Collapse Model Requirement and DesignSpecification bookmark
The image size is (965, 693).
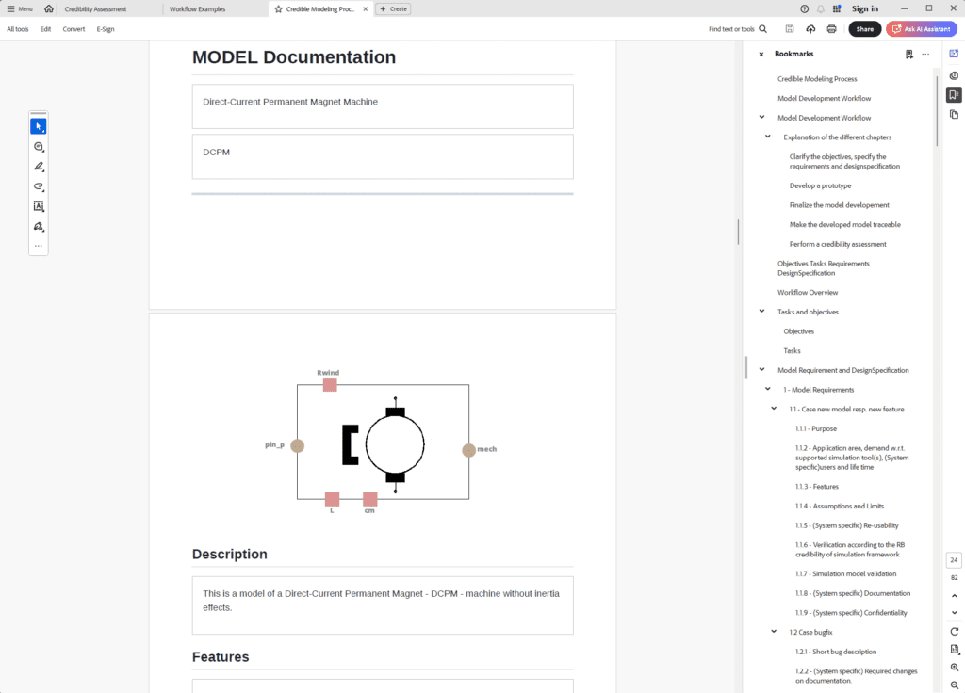coord(761,369)
